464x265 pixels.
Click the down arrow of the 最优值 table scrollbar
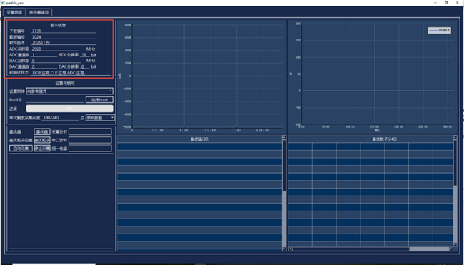284,249
